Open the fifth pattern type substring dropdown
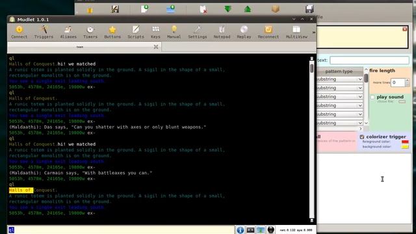Image resolution: width=416 pixels, height=234 pixels. point(339,114)
